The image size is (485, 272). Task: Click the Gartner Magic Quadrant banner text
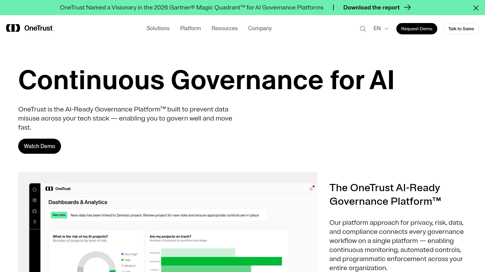pyautogui.click(x=191, y=8)
